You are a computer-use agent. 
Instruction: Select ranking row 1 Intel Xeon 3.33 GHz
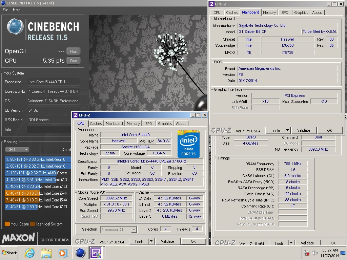[38, 159]
